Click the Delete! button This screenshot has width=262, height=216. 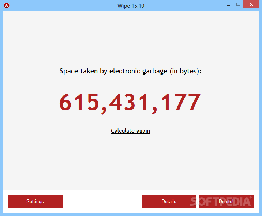pos(226,201)
